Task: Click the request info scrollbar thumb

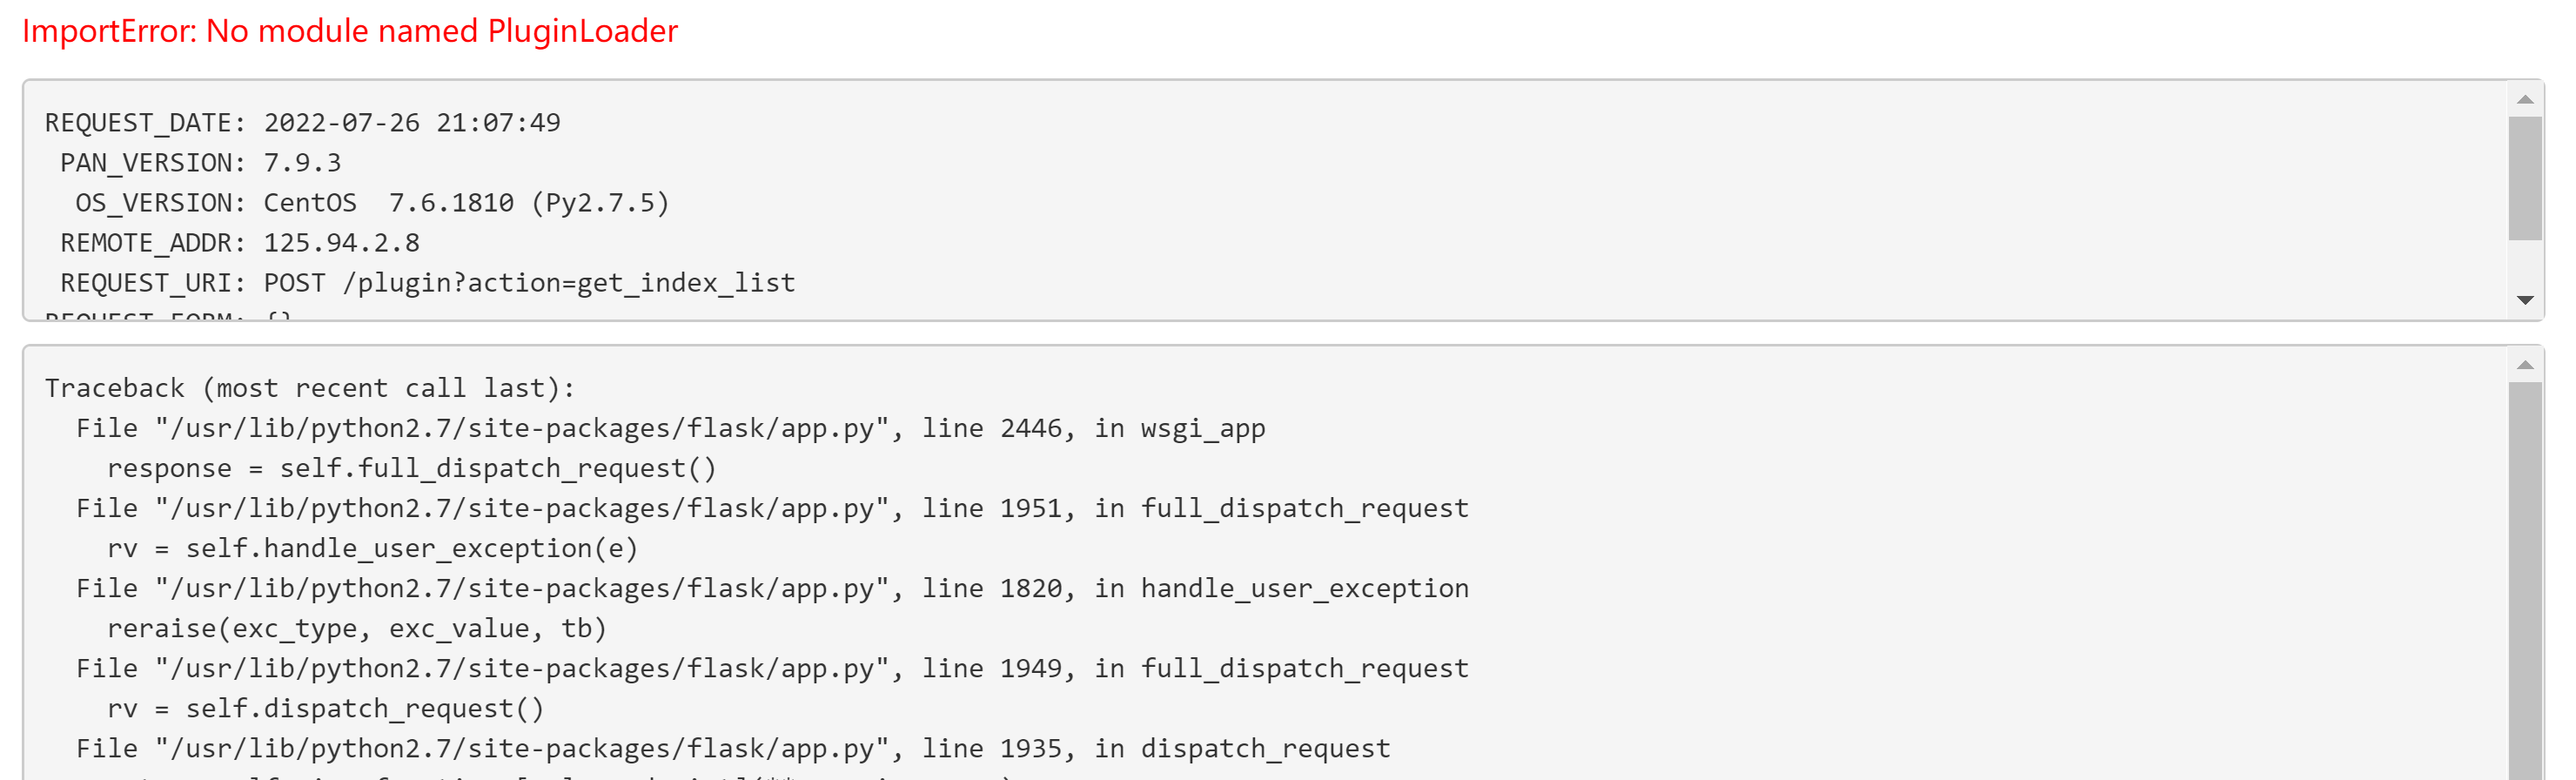Action: [x=2524, y=179]
